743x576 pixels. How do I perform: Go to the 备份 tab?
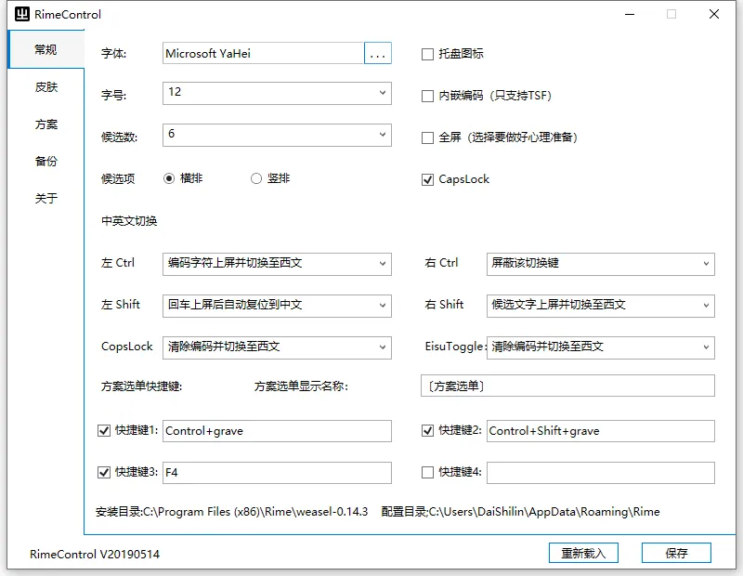point(46,162)
